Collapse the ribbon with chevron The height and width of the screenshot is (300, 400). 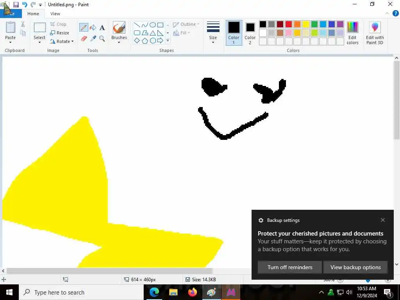[387, 14]
